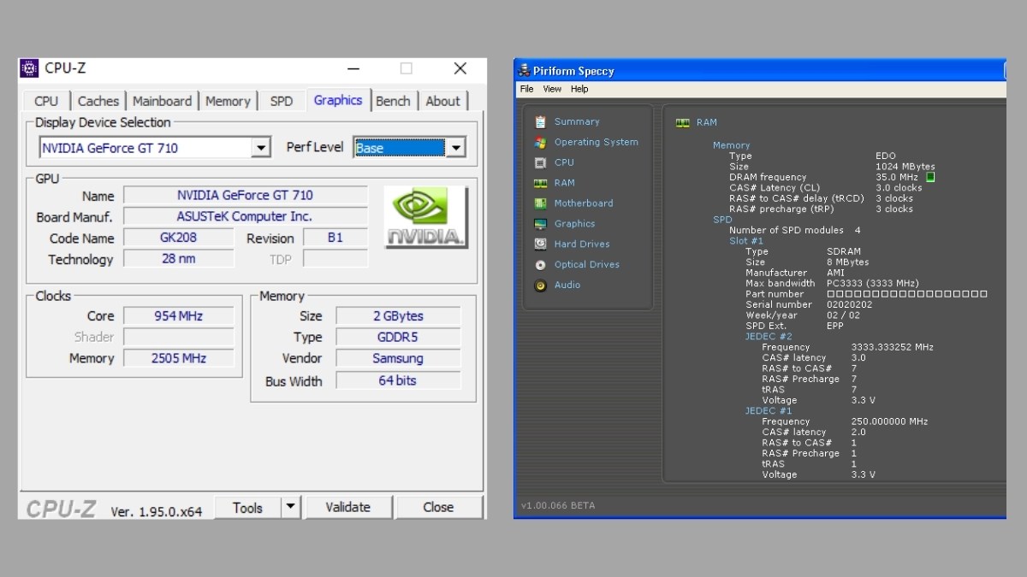Click the Audio speaker icon in Speccy sidebar
The height and width of the screenshot is (577, 1027).
pos(540,286)
